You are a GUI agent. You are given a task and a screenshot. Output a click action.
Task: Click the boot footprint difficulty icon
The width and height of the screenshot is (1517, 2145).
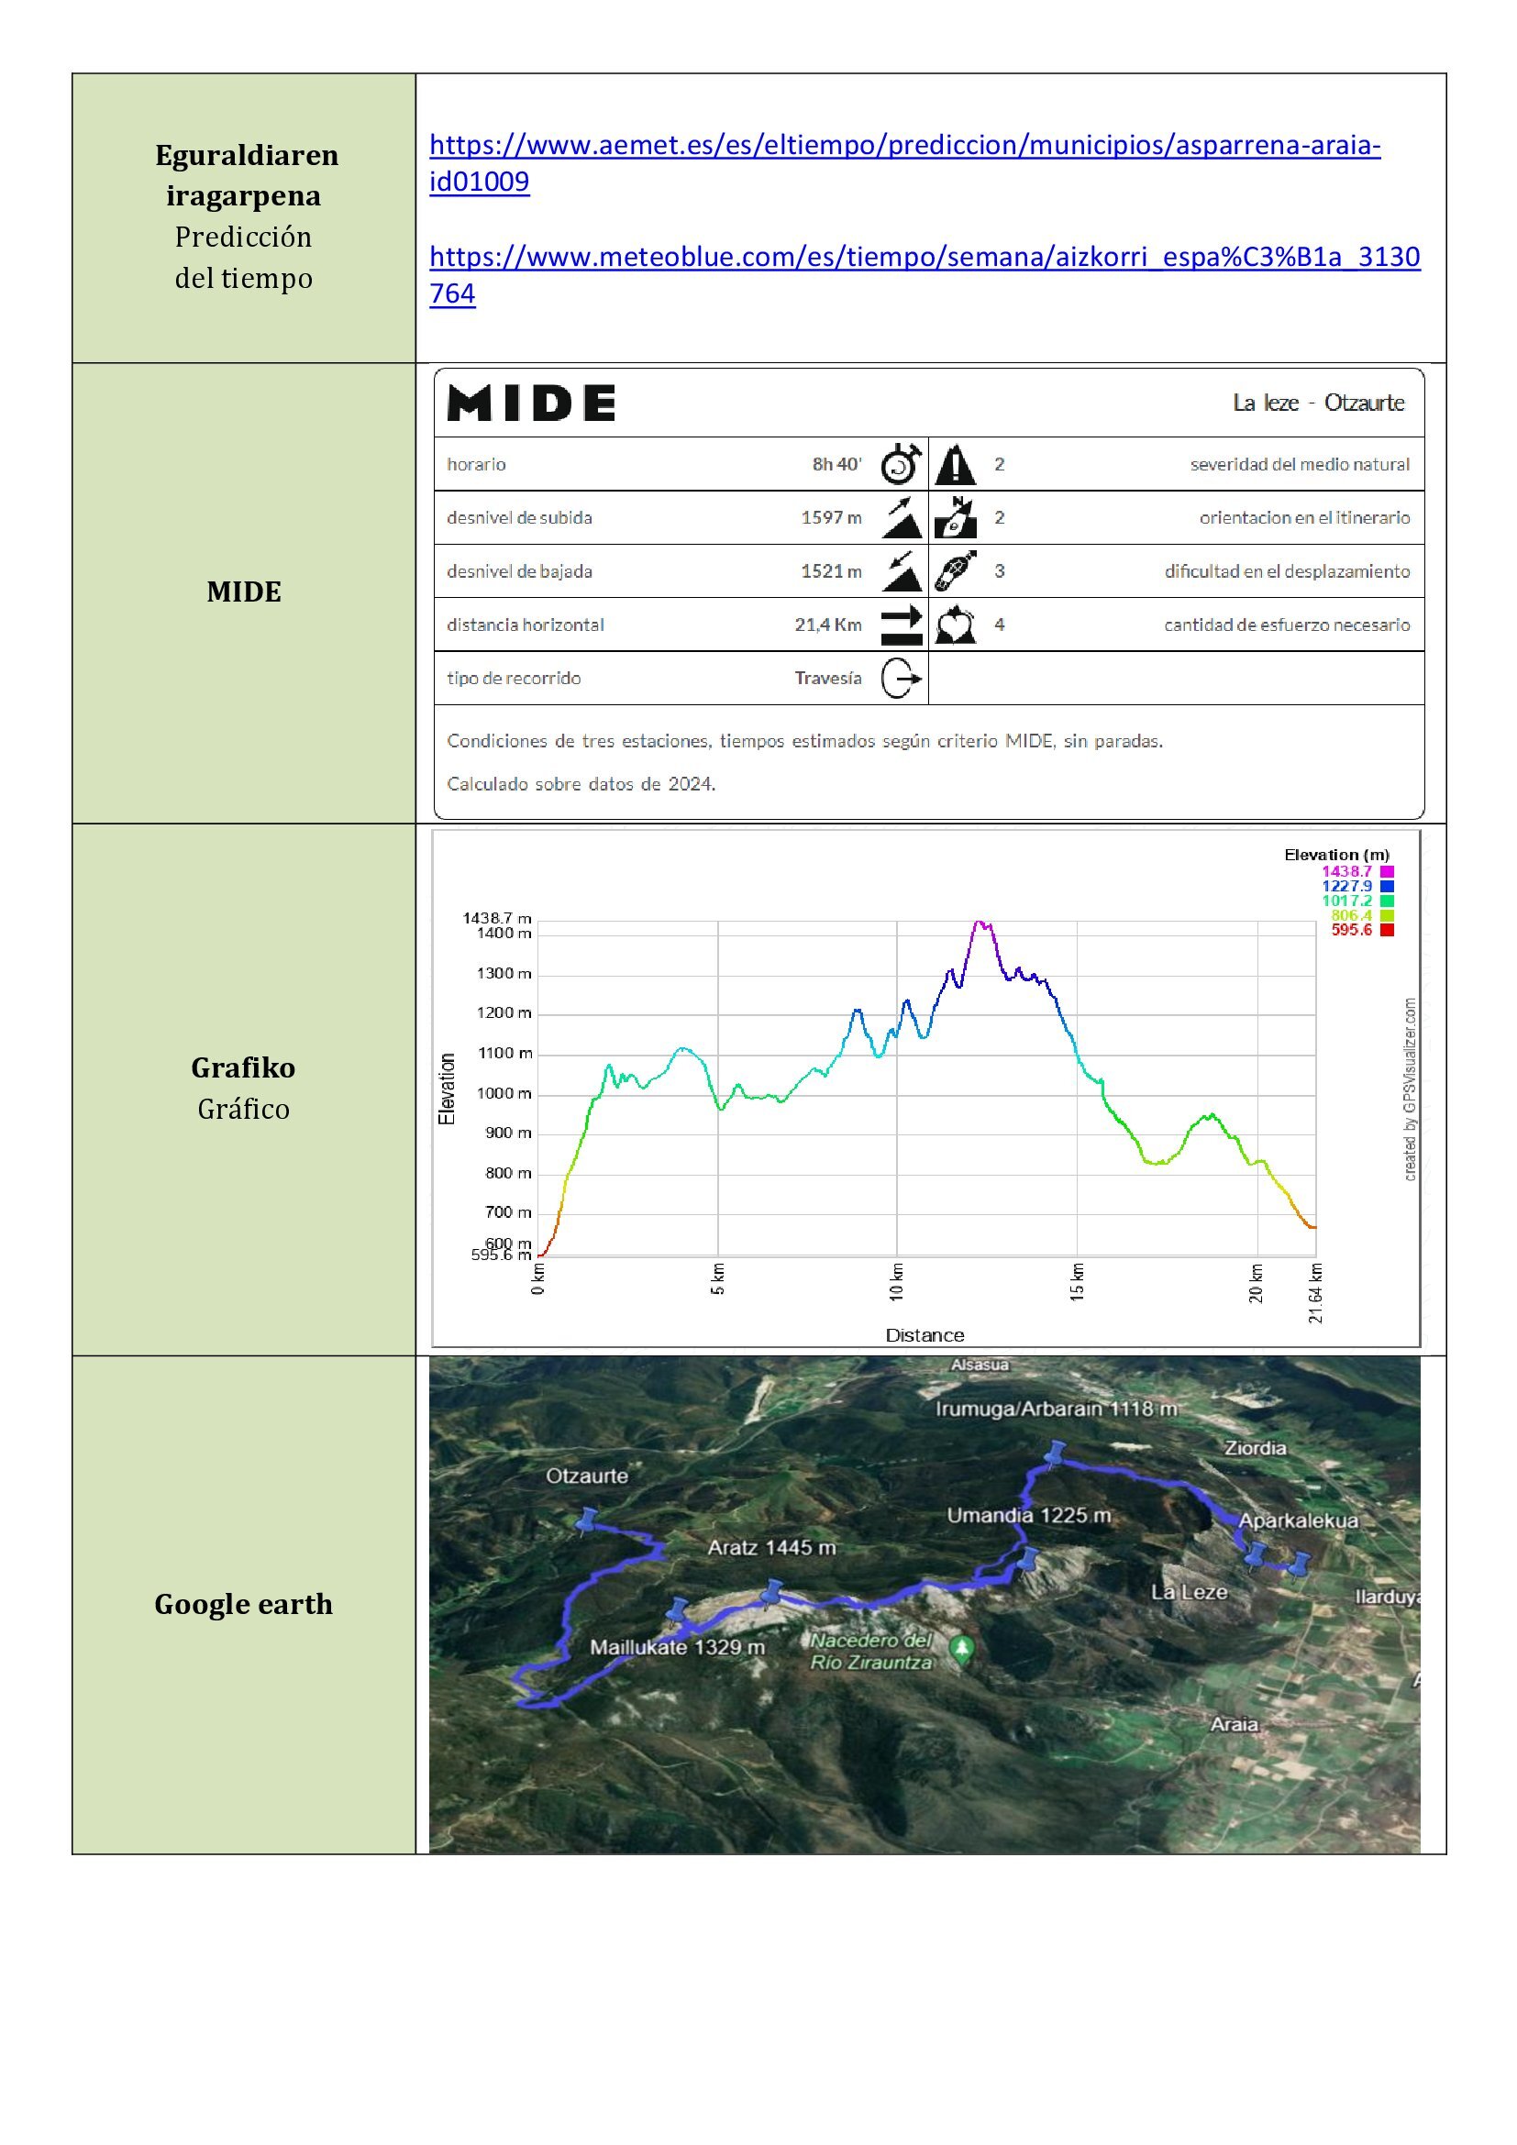tap(955, 570)
